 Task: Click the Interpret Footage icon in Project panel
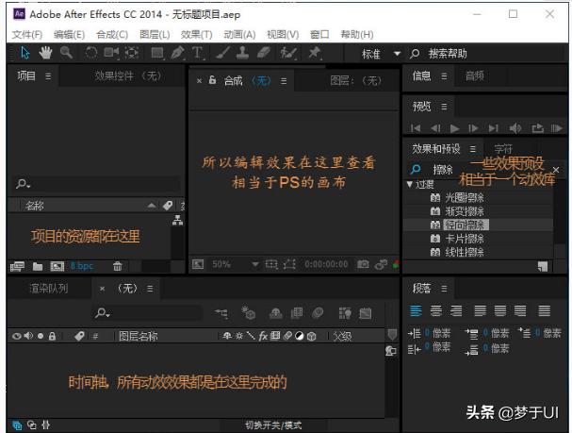click(17, 267)
